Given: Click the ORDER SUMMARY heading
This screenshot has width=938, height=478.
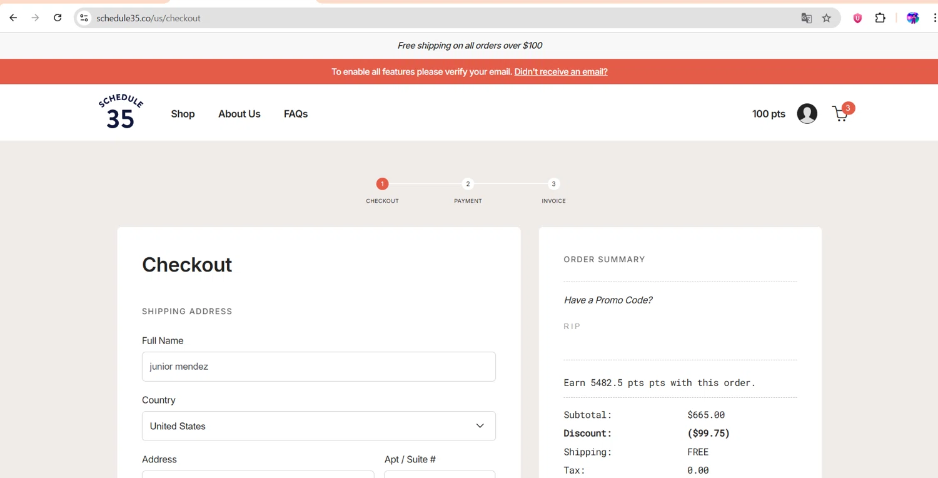Looking at the screenshot, I should [604, 260].
